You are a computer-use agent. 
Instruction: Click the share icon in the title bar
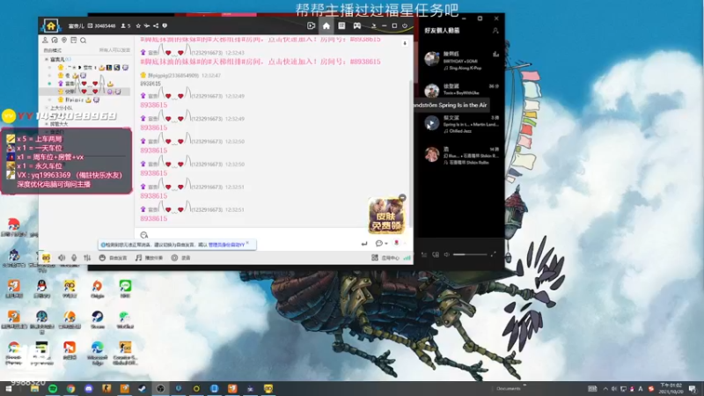[x=156, y=26]
